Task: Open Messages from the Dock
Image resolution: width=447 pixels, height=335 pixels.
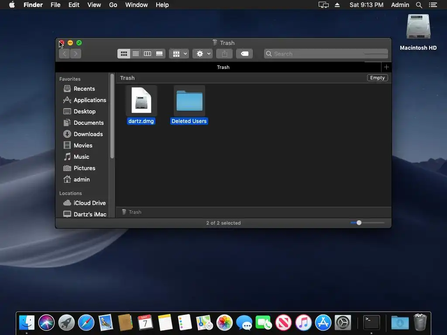Action: pos(244,322)
